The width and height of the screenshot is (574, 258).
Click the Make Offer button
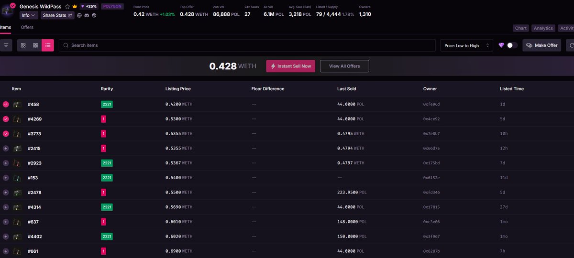coord(542,45)
